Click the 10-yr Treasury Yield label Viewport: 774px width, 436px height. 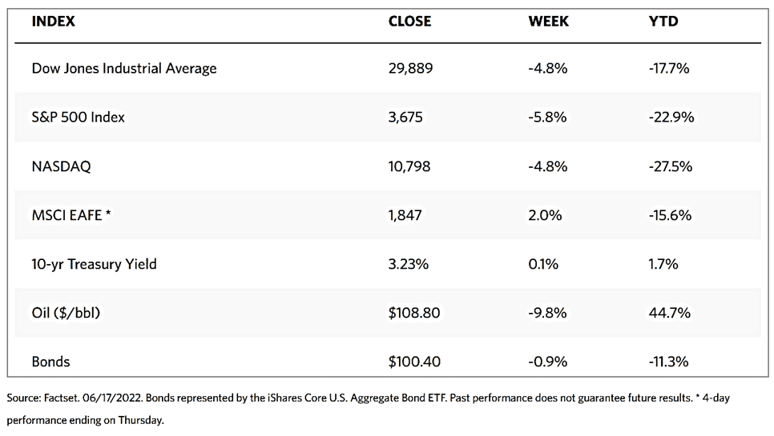click(x=95, y=263)
